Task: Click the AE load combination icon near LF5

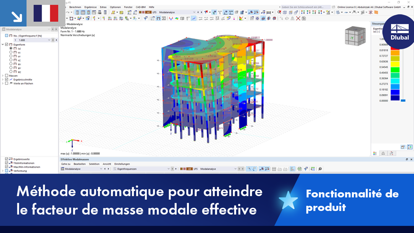Action: pyautogui.click(x=189, y=169)
